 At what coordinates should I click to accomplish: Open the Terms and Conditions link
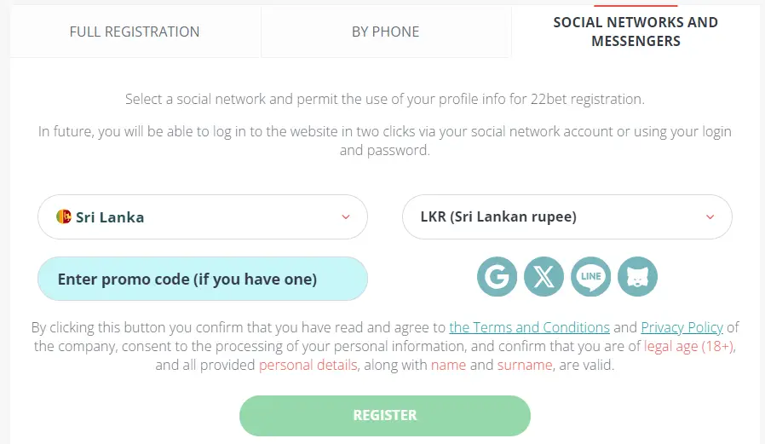(529, 327)
